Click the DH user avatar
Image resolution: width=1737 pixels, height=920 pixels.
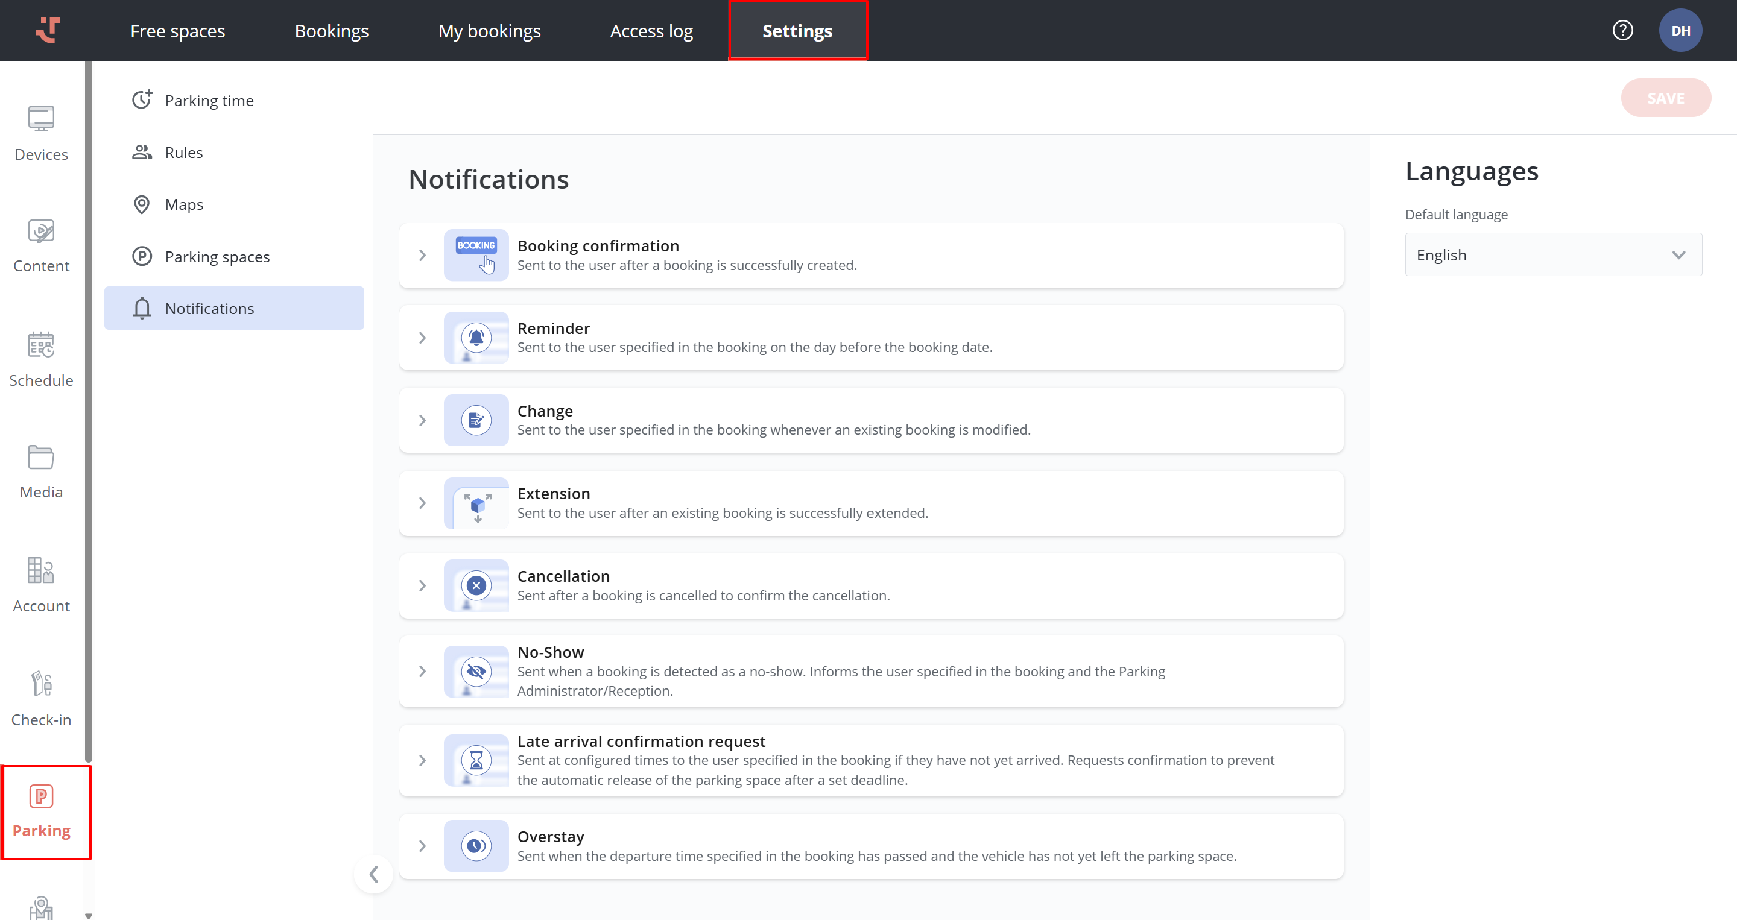point(1680,30)
